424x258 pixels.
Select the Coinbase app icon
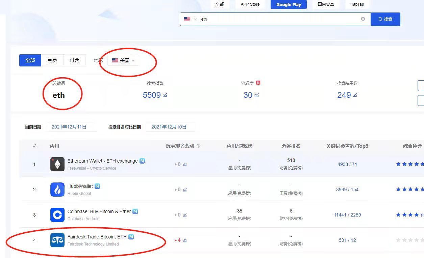pyautogui.click(x=57, y=214)
